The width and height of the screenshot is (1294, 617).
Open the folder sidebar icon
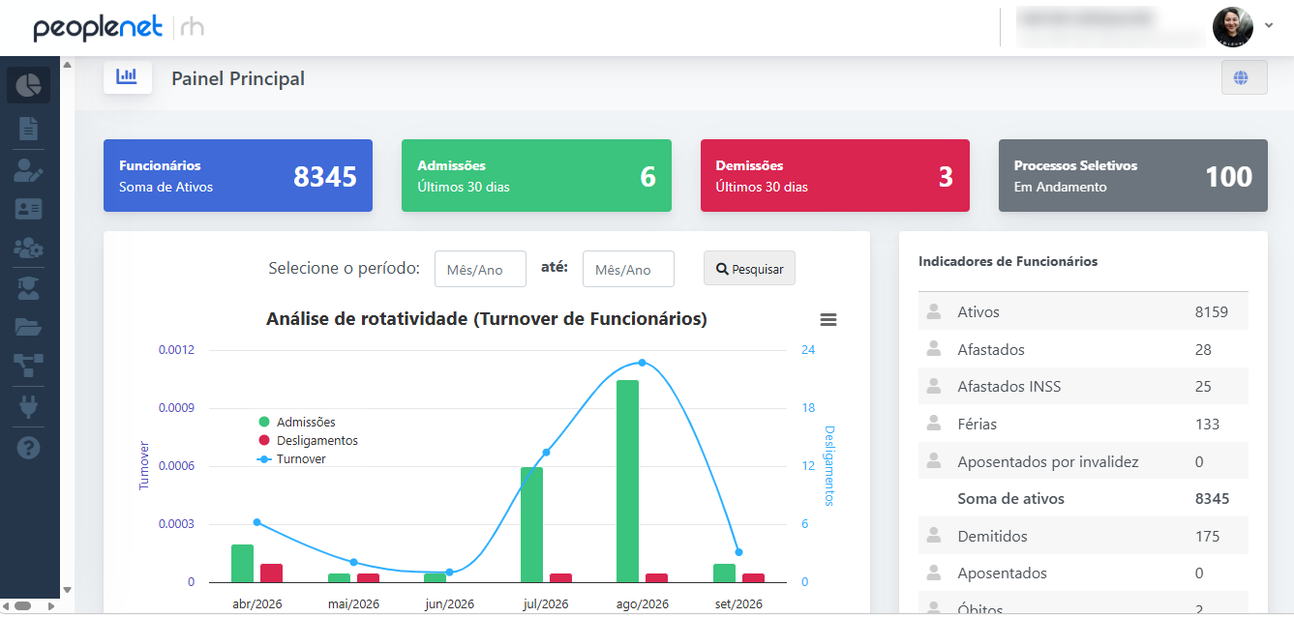pyautogui.click(x=29, y=326)
